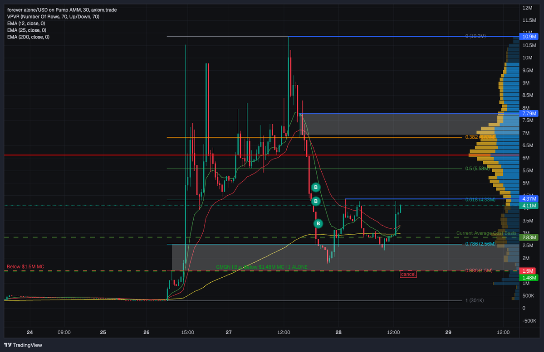Open the TradingView logo link
Viewport: 544px width, 352px height.
(23, 345)
